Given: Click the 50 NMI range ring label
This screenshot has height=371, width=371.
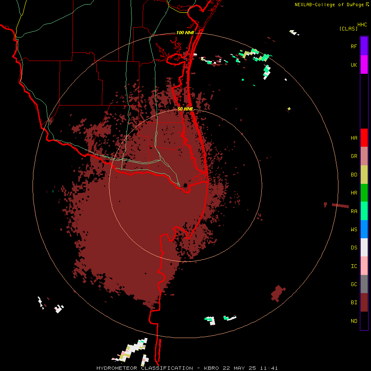Looking at the screenshot, I should click(185, 109).
